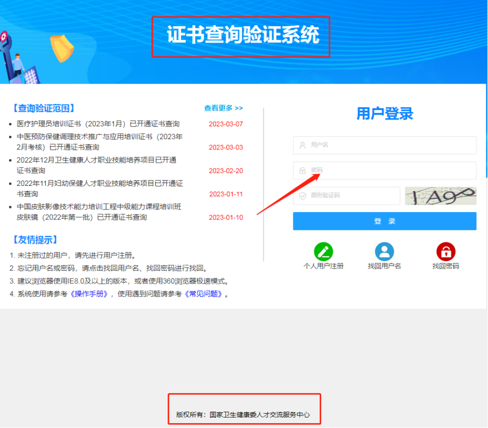Type in the 用户名 username input field
The image size is (488, 428).
point(390,145)
